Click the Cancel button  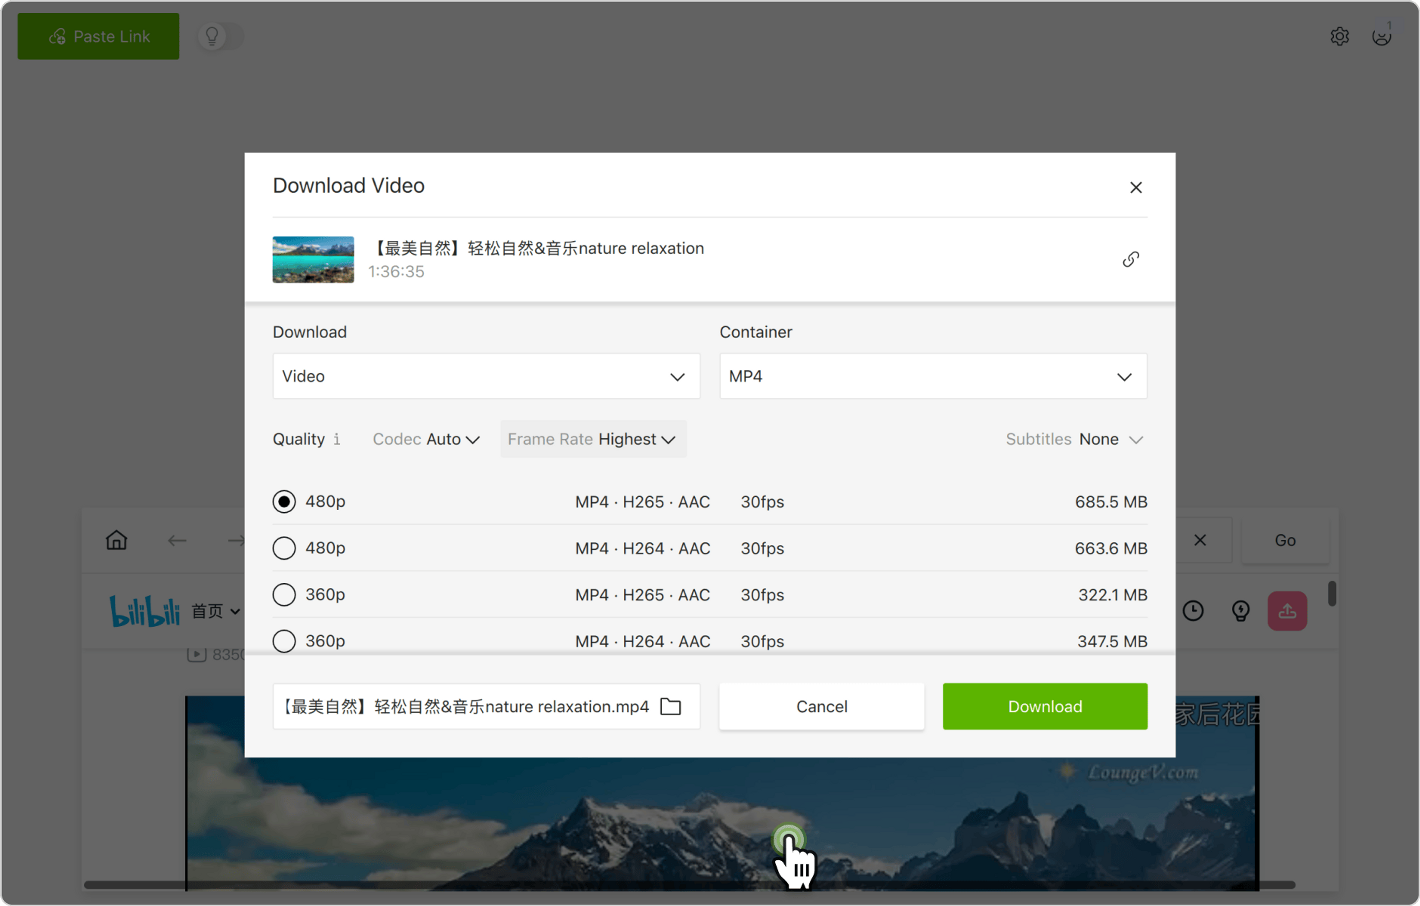821,706
